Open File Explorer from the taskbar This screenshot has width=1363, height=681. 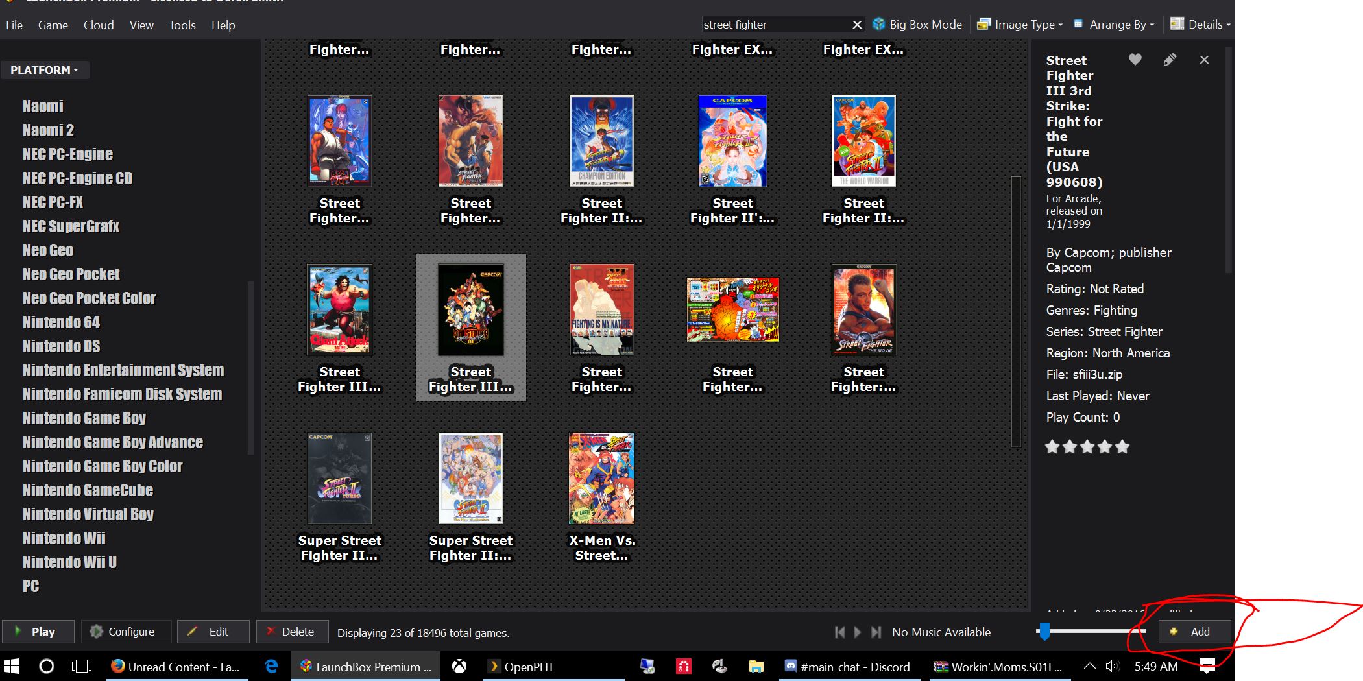coord(756,667)
